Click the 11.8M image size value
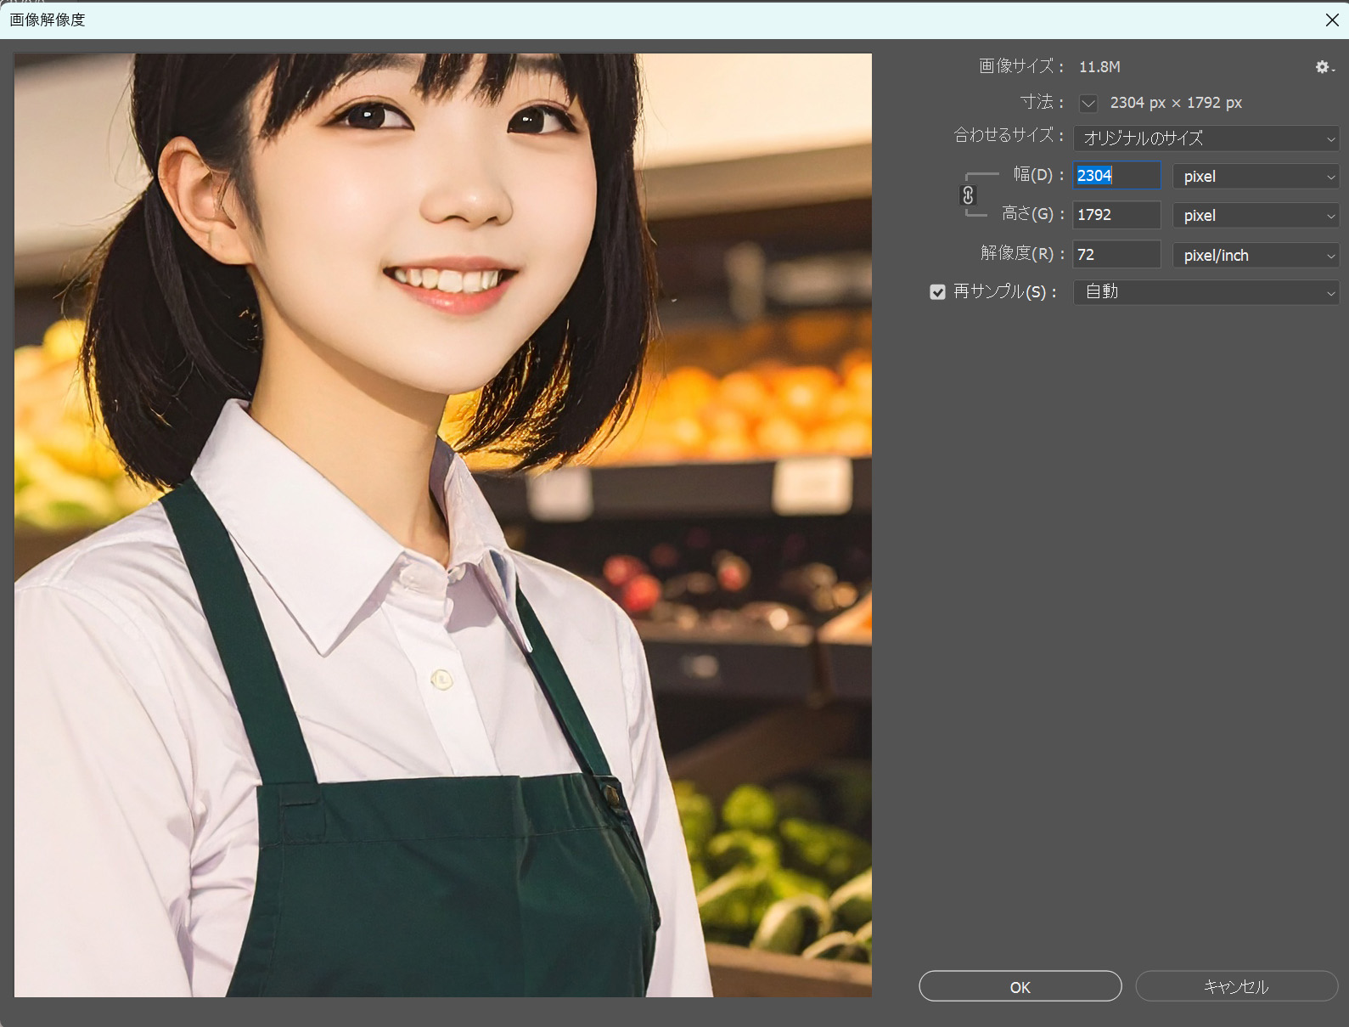This screenshot has width=1349, height=1027. point(1099,67)
